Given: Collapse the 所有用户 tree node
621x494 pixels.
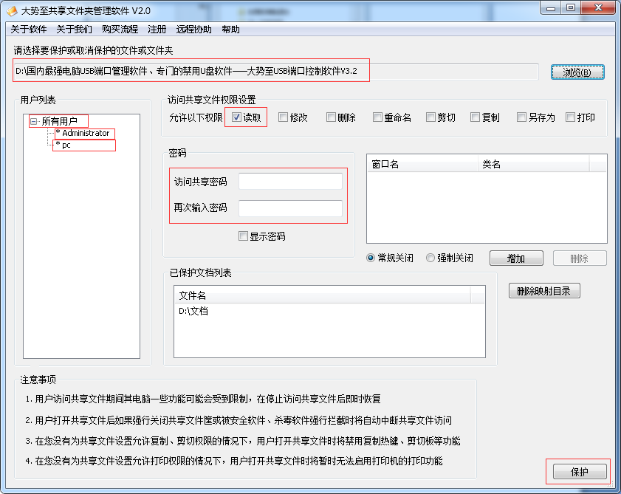Looking at the screenshot, I should [32, 120].
